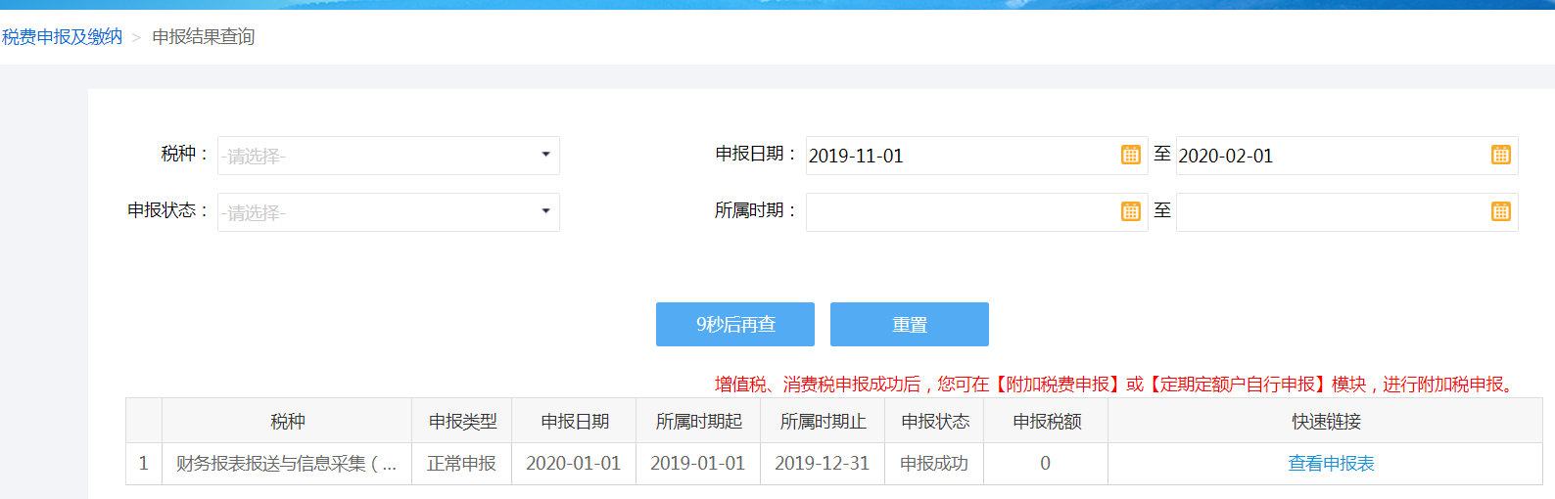Open calendar for 申报日期 end date
The width and height of the screenshot is (1555, 499).
click(1500, 155)
